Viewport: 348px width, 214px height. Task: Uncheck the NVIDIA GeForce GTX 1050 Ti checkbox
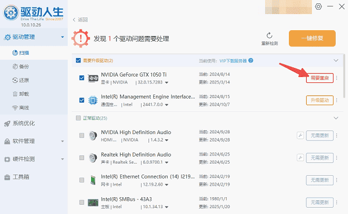[x=82, y=78]
